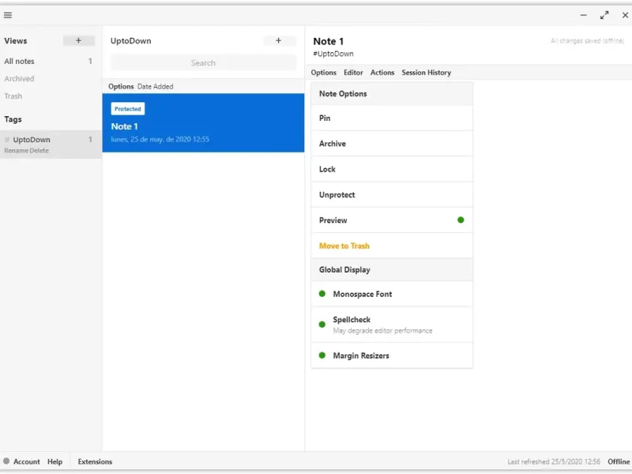Toggle Margin Resizers option
This screenshot has width=632, height=474.
coord(392,355)
